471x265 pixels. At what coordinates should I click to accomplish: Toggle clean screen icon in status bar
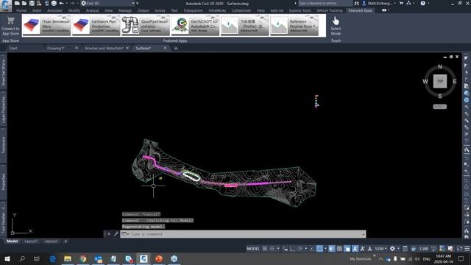coord(459,249)
